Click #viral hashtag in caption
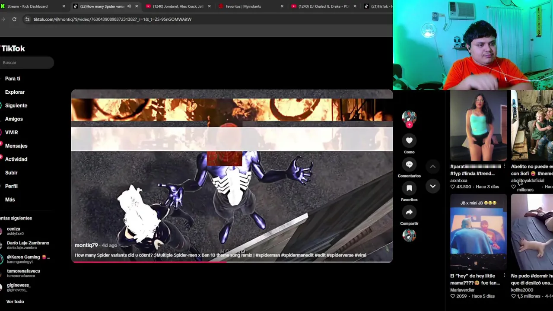The image size is (553, 311). point(360,255)
